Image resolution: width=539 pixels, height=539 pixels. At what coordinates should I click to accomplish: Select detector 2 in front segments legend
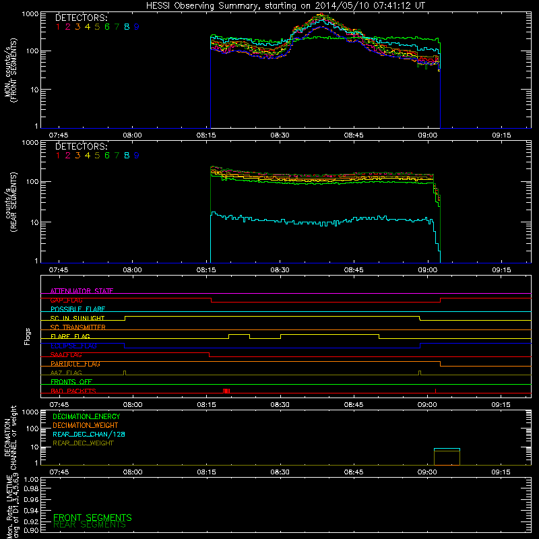coord(68,27)
